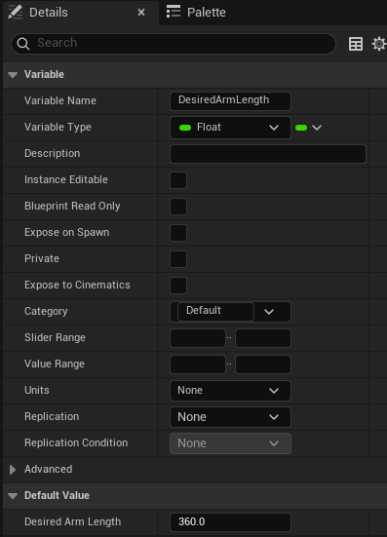Click the Palette list icon
This screenshot has width=387, height=537.
pos(174,12)
